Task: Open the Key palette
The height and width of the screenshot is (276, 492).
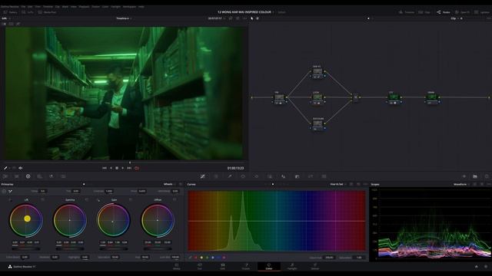Action: point(297,176)
